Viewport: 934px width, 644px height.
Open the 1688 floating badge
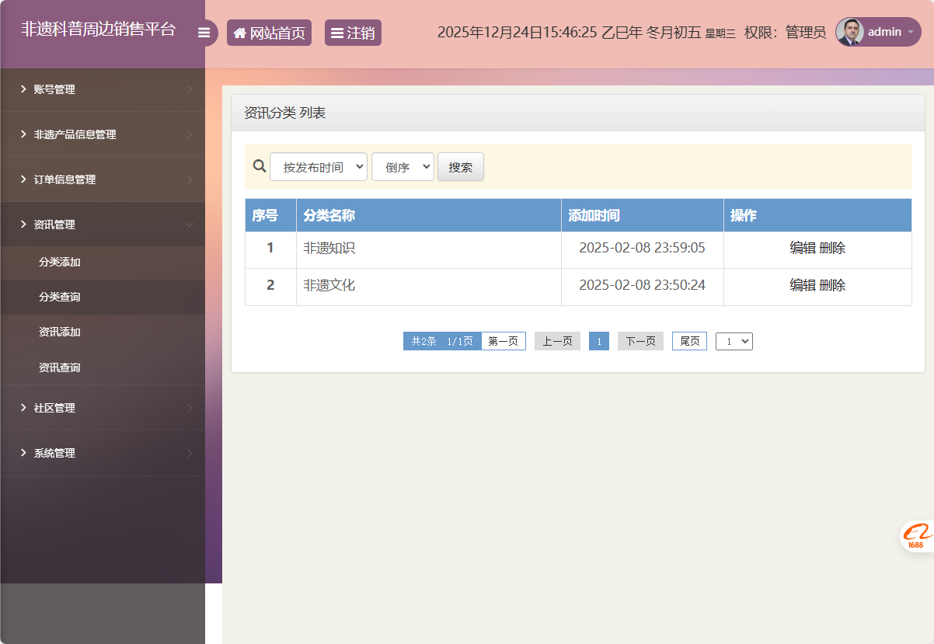(917, 537)
